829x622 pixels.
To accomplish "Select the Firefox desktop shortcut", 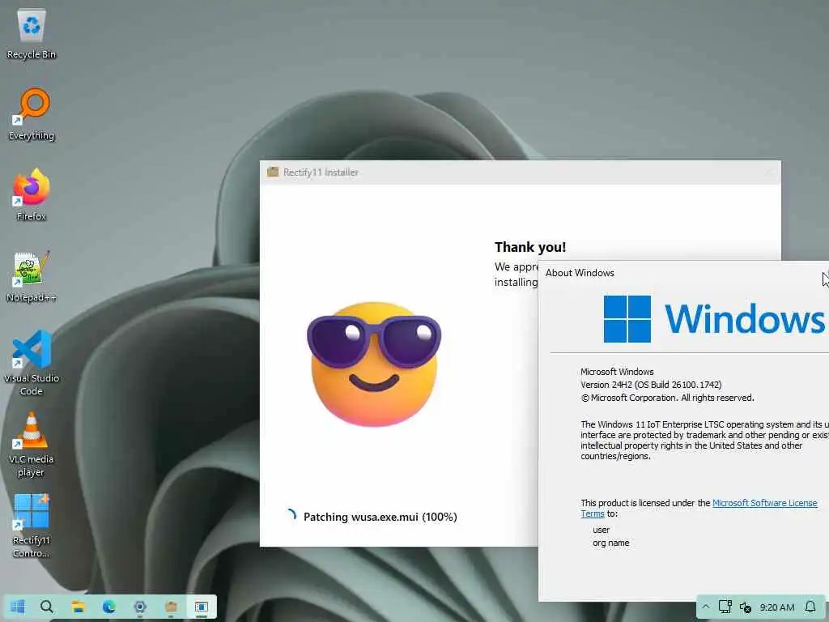I will (x=32, y=194).
